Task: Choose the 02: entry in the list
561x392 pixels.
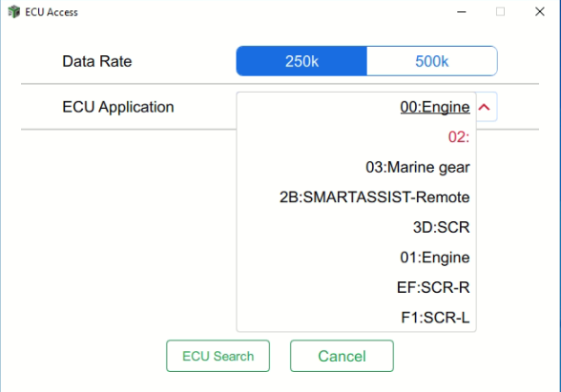Action: click(x=357, y=137)
